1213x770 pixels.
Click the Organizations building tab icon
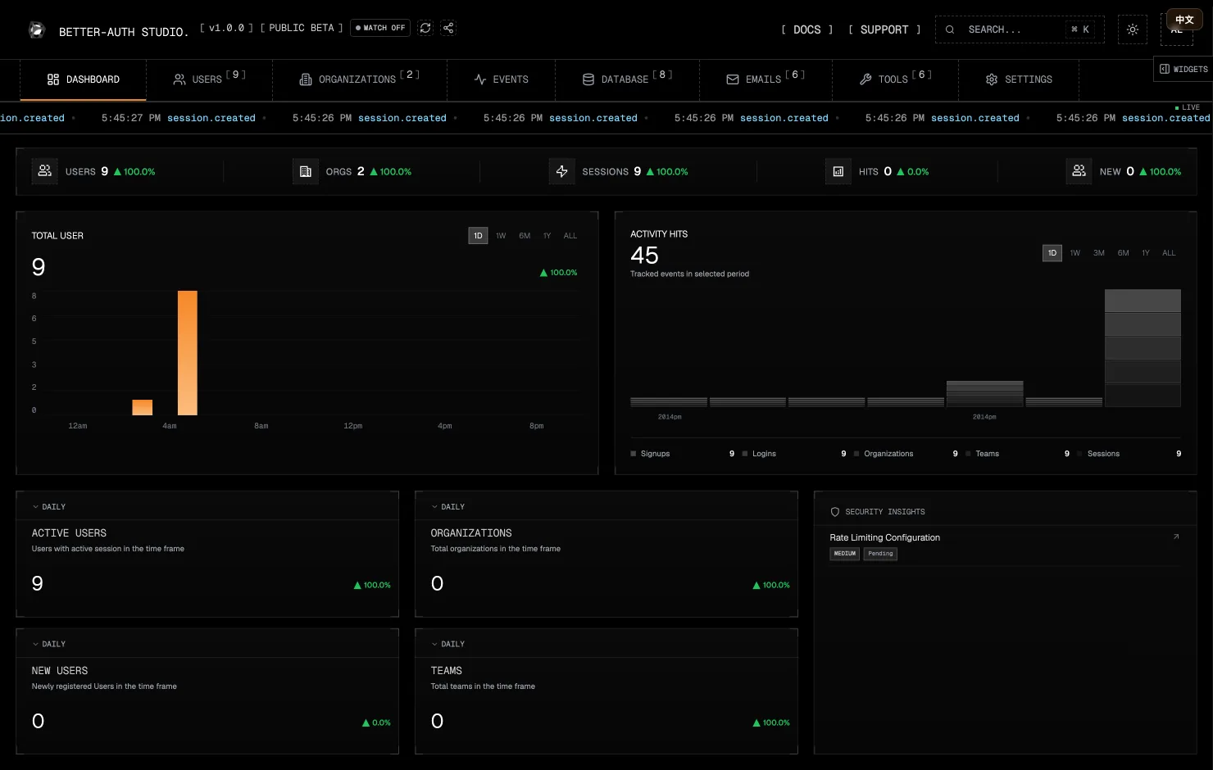click(x=306, y=79)
